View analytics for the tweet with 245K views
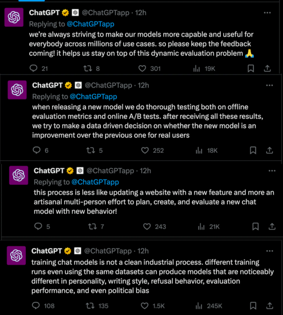This screenshot has width=283, height=315. pos(199,306)
